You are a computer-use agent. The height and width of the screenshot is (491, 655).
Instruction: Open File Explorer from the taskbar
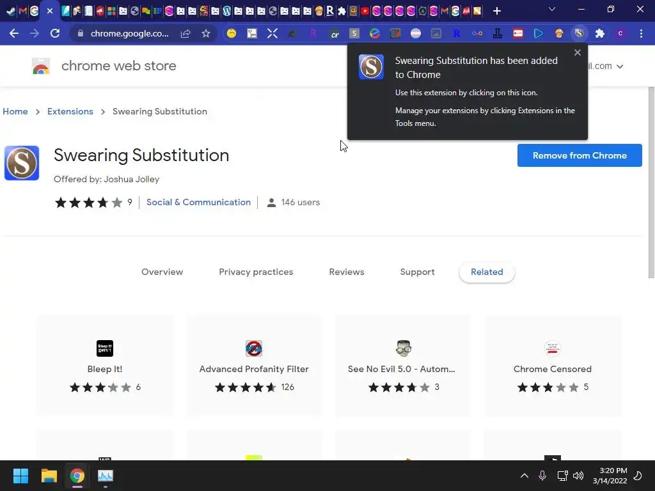point(49,476)
